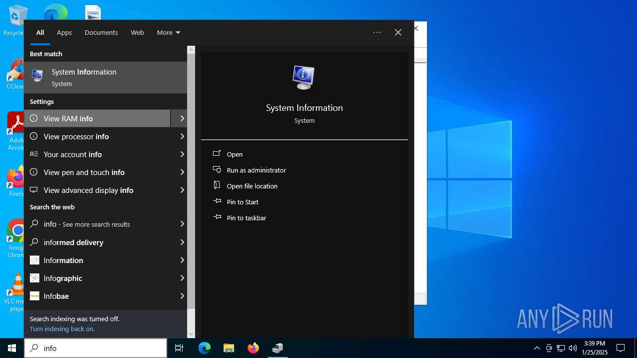Viewport: 637px width, 358px height.
Task: Show hidden system tray icons
Action: 536,348
